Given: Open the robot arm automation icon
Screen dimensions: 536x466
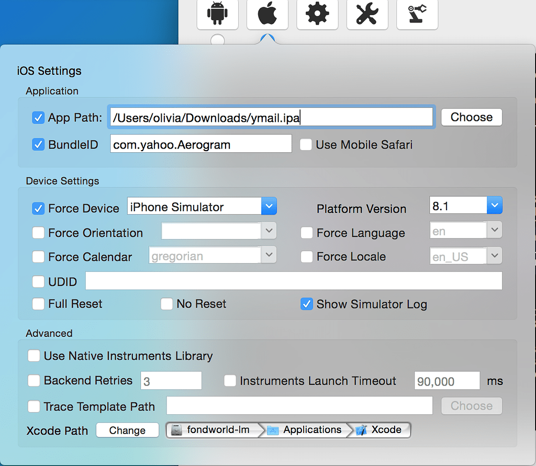Looking at the screenshot, I should [417, 15].
